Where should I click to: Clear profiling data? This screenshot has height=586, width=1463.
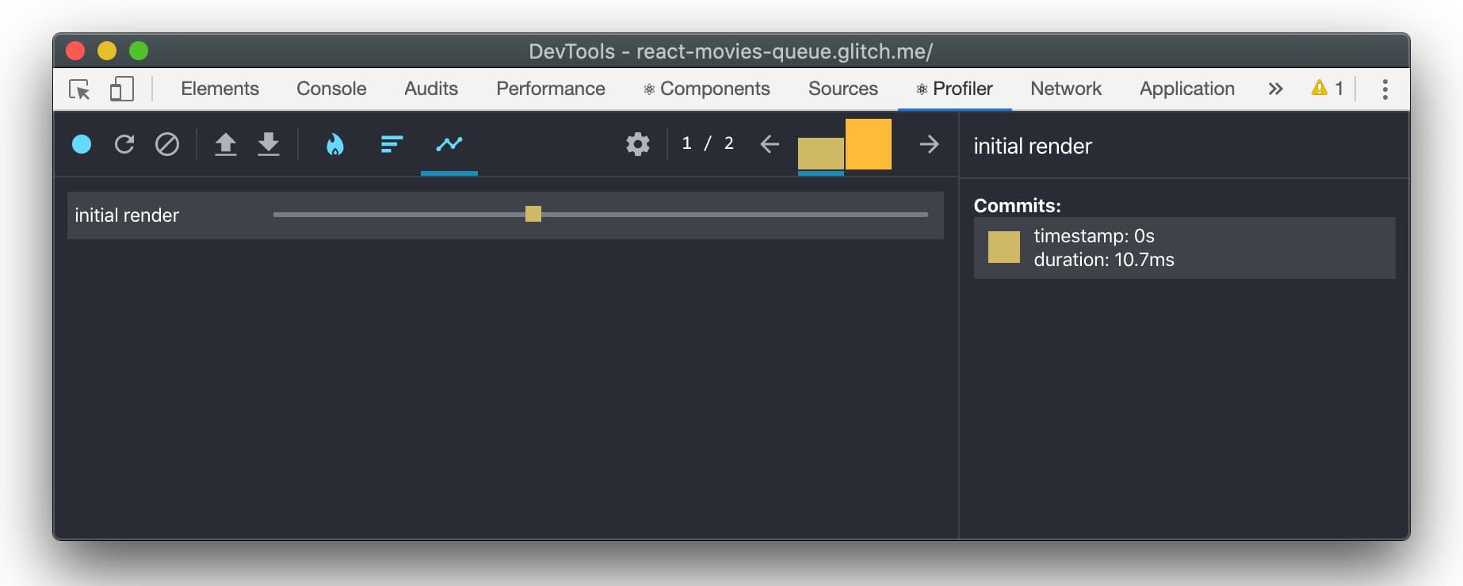pyautogui.click(x=166, y=144)
